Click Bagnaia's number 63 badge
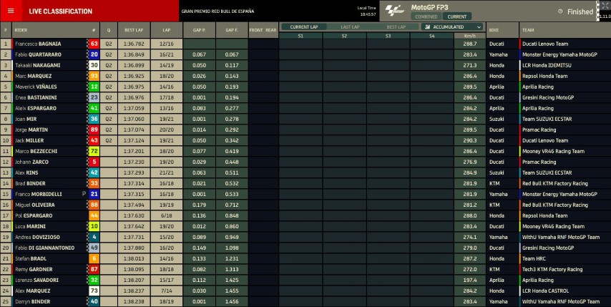The width and height of the screenshot is (611, 307). click(x=94, y=44)
